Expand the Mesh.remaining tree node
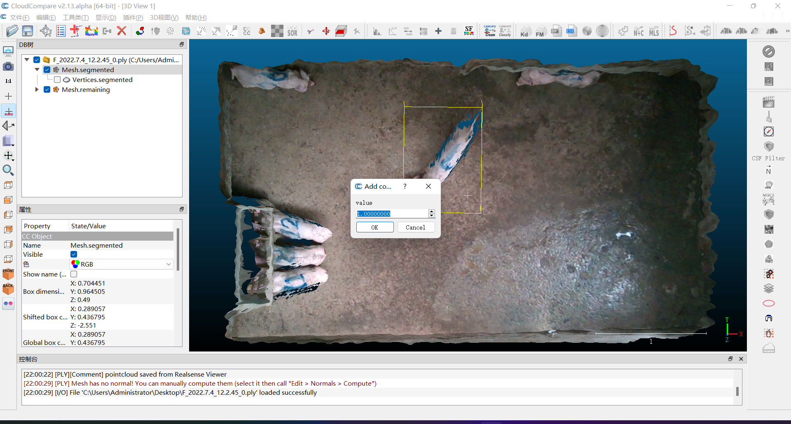This screenshot has width=791, height=424. pos(37,89)
